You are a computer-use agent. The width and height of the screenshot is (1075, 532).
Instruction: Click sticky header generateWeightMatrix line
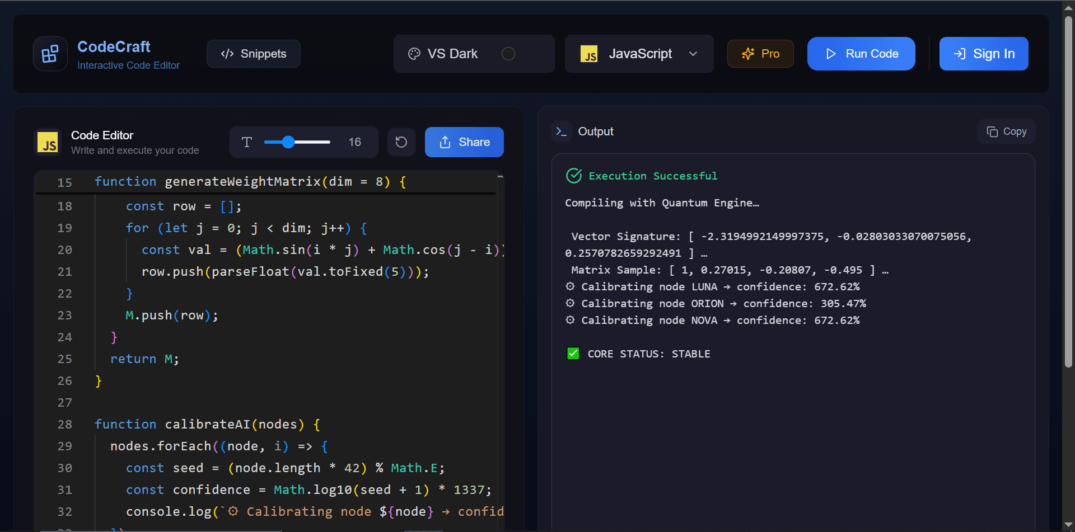(250, 181)
